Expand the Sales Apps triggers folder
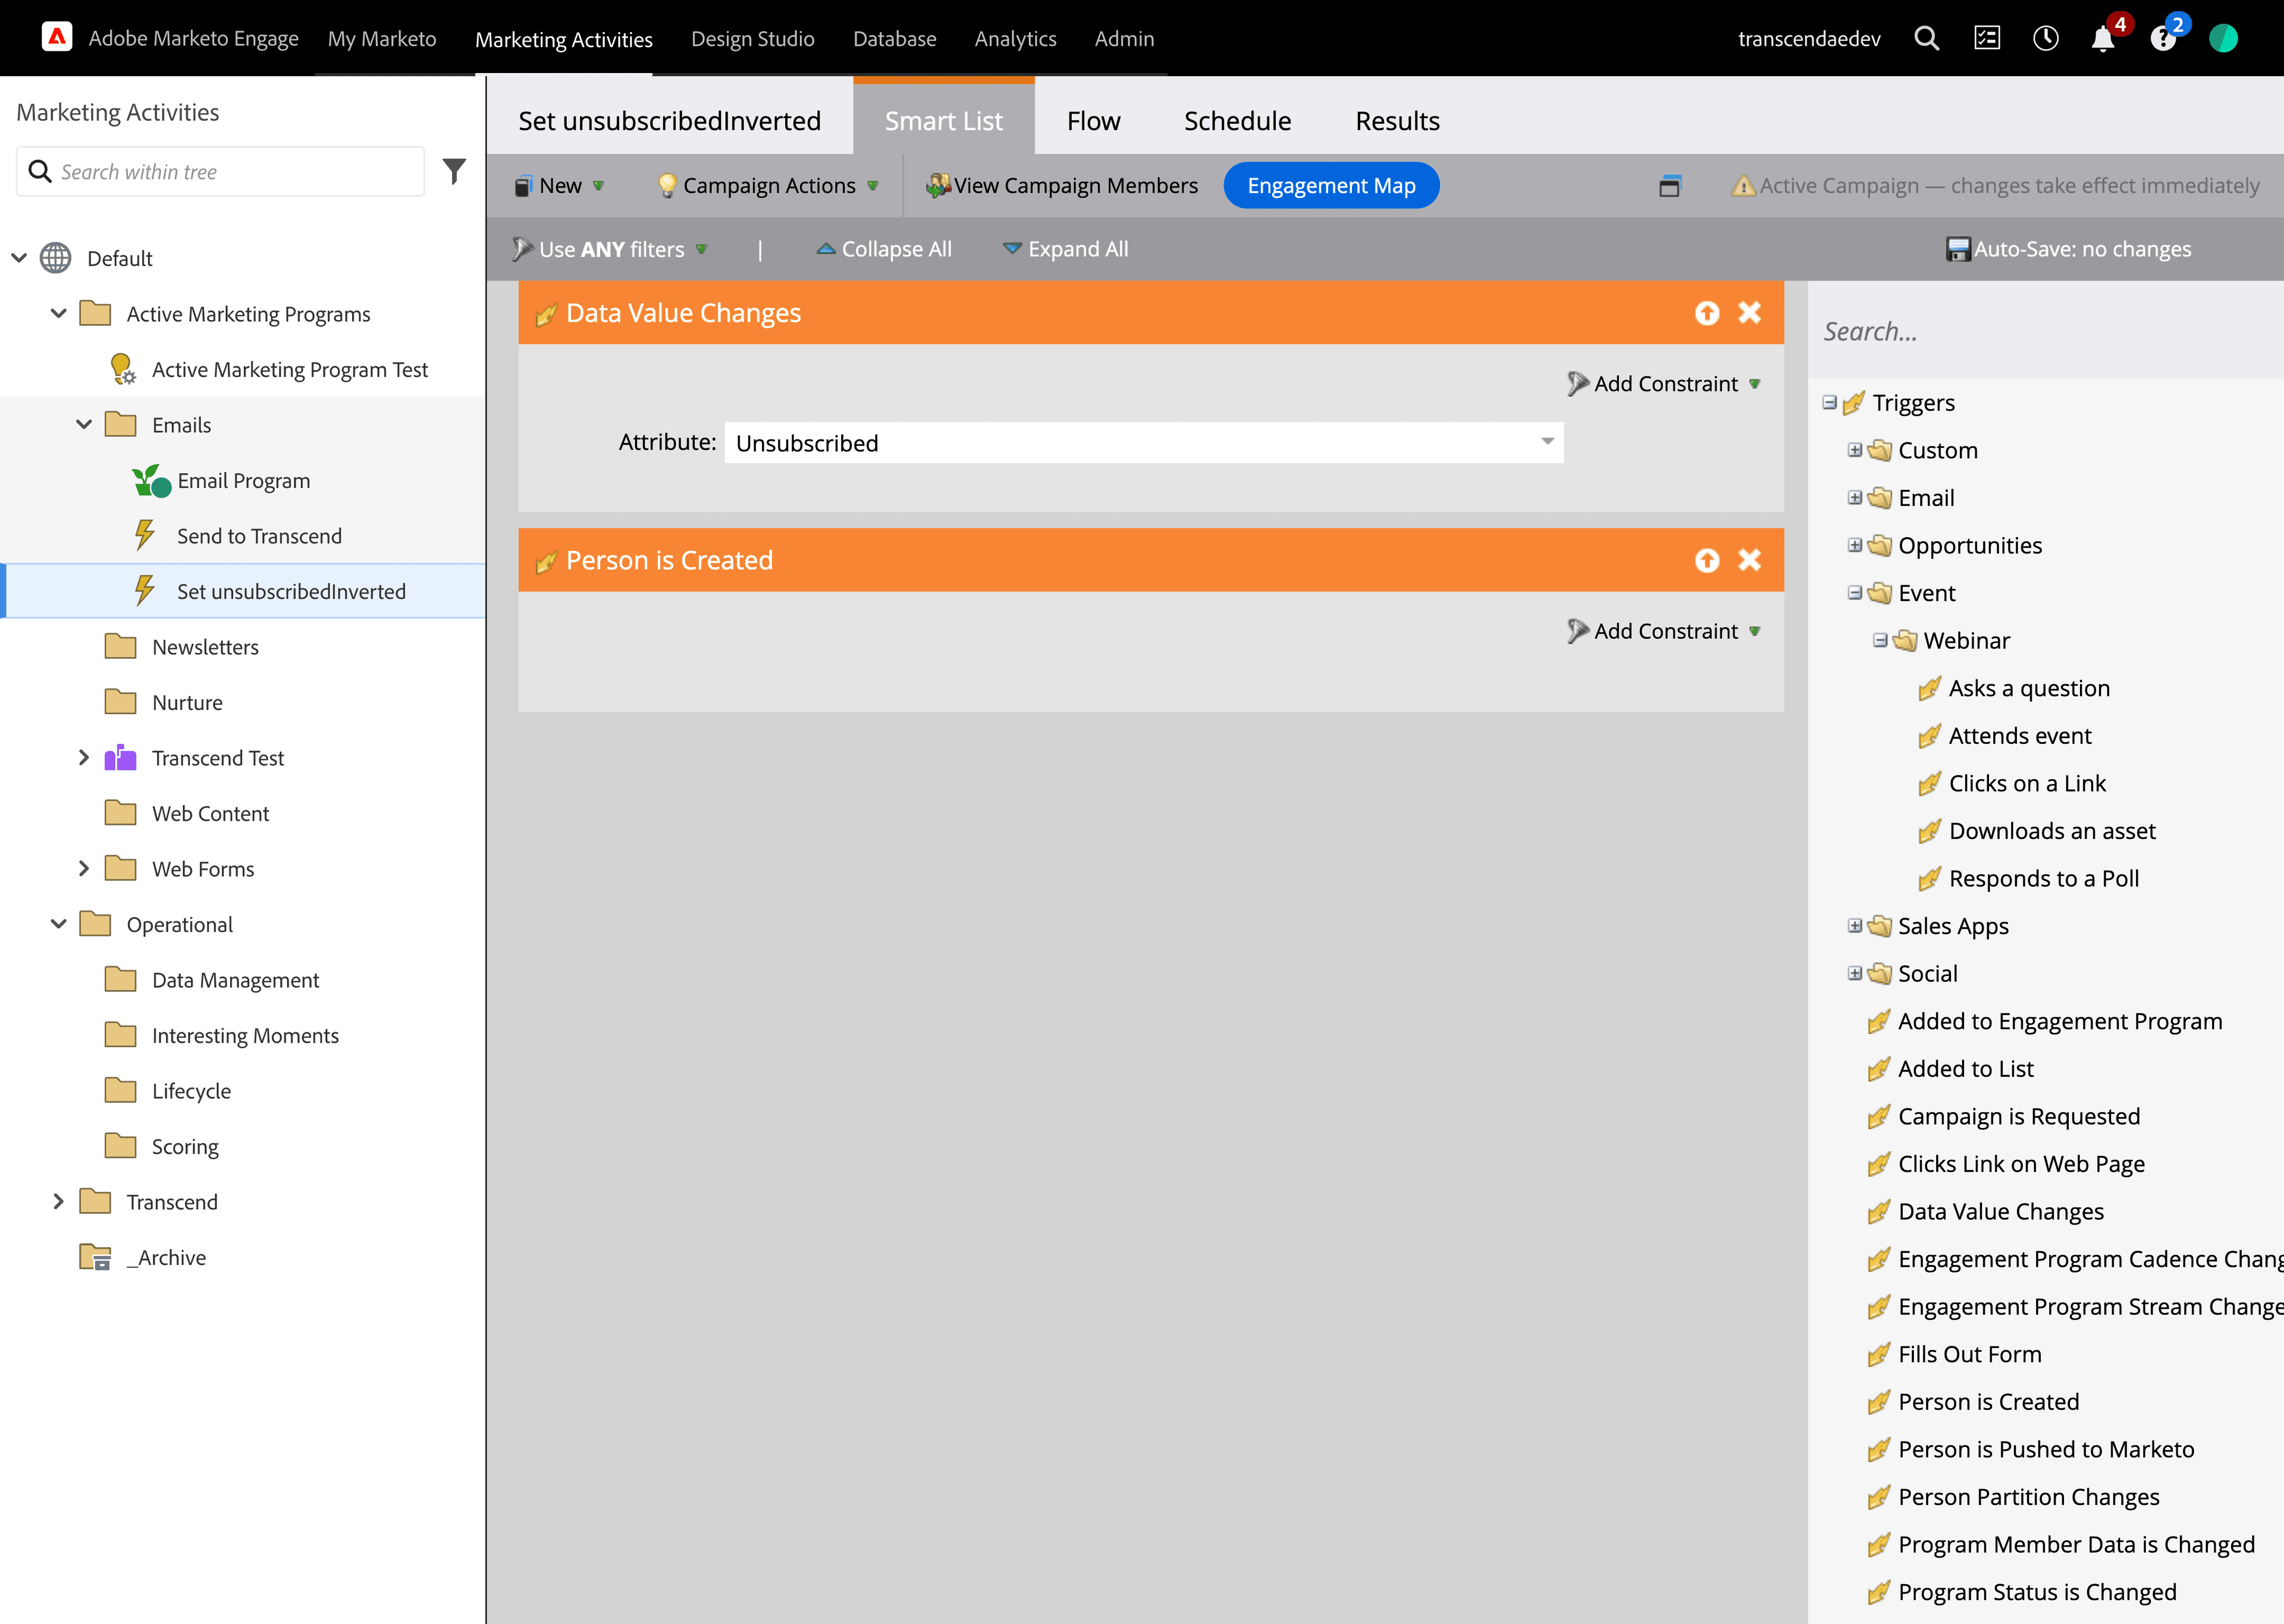This screenshot has height=1624, width=2284. click(x=1854, y=926)
